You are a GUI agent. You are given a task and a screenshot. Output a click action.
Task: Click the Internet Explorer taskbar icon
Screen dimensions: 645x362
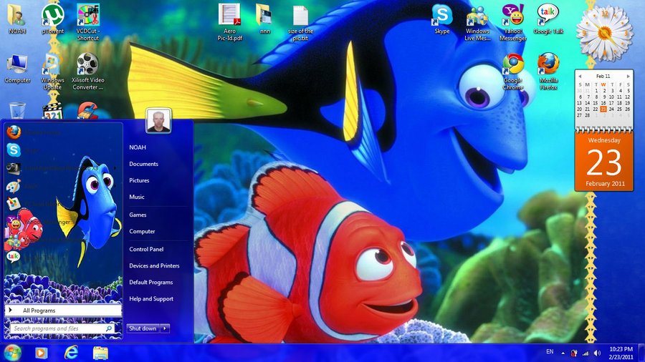coord(71,352)
